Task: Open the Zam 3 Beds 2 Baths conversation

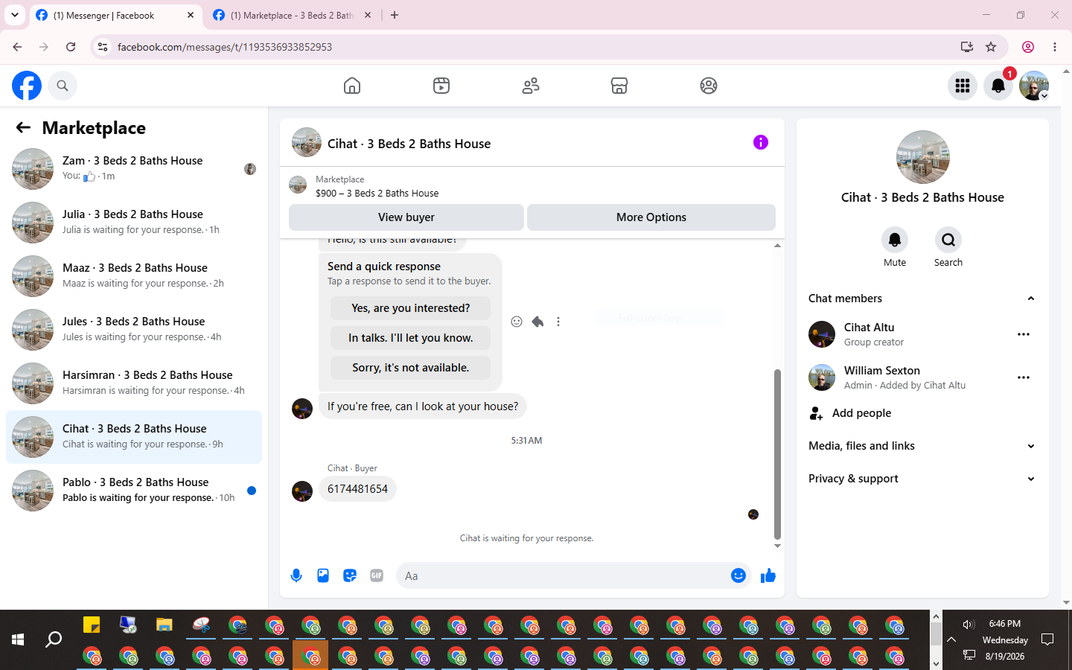Action: click(x=134, y=169)
